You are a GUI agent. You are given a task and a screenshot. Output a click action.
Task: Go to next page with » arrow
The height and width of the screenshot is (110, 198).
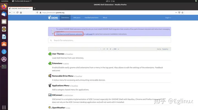tap(118, 49)
